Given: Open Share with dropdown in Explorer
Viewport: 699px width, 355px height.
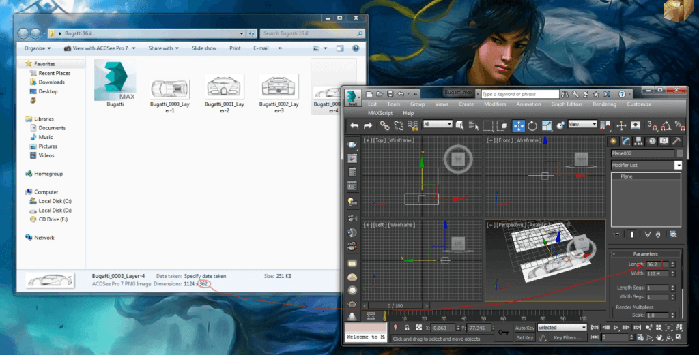Looking at the screenshot, I should pyautogui.click(x=164, y=48).
